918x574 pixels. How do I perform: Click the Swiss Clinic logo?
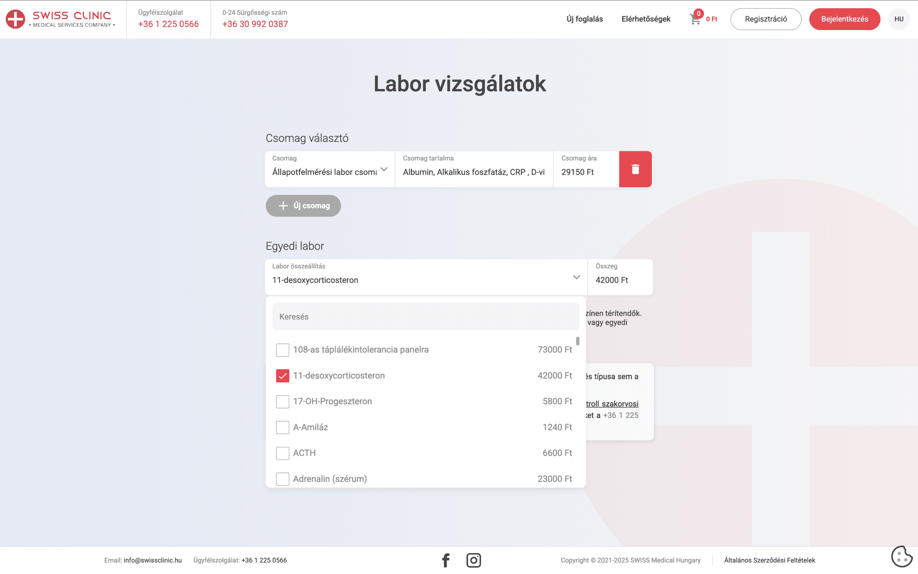(x=60, y=19)
